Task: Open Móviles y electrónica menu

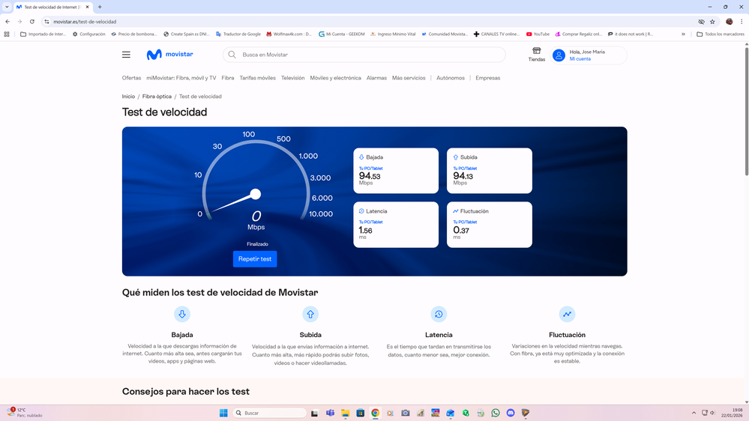Action: [x=335, y=78]
